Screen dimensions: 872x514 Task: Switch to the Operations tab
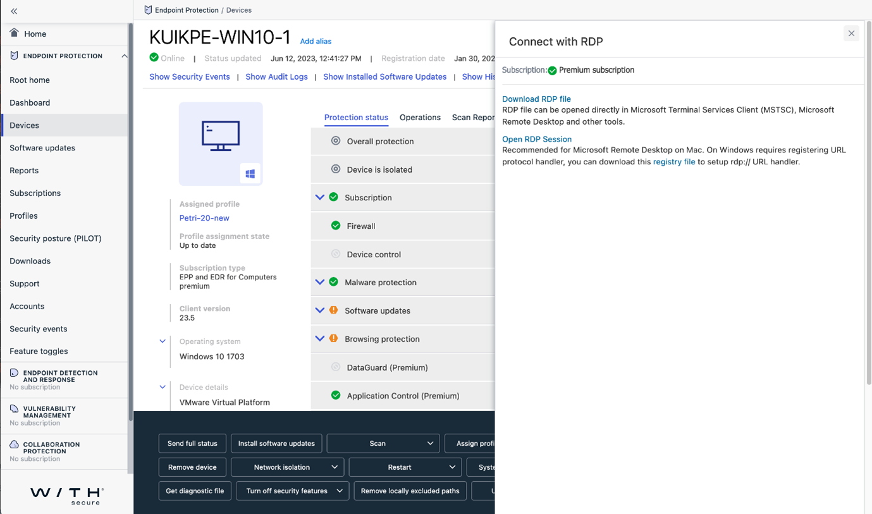tap(420, 118)
